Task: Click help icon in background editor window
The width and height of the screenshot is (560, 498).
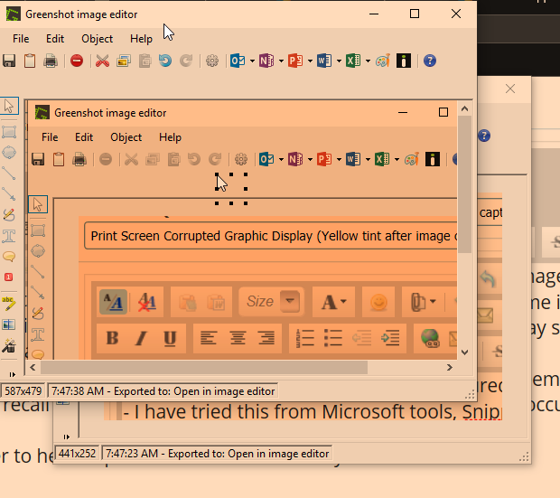Action: (484, 136)
